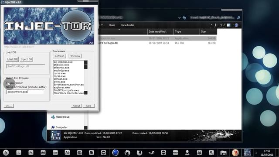Switch to InjecTOR I-T taskbar icon
Screen dimensions: 279x157
[x=247, y=153]
